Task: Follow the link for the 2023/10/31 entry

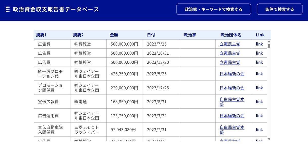Action: click(259, 53)
